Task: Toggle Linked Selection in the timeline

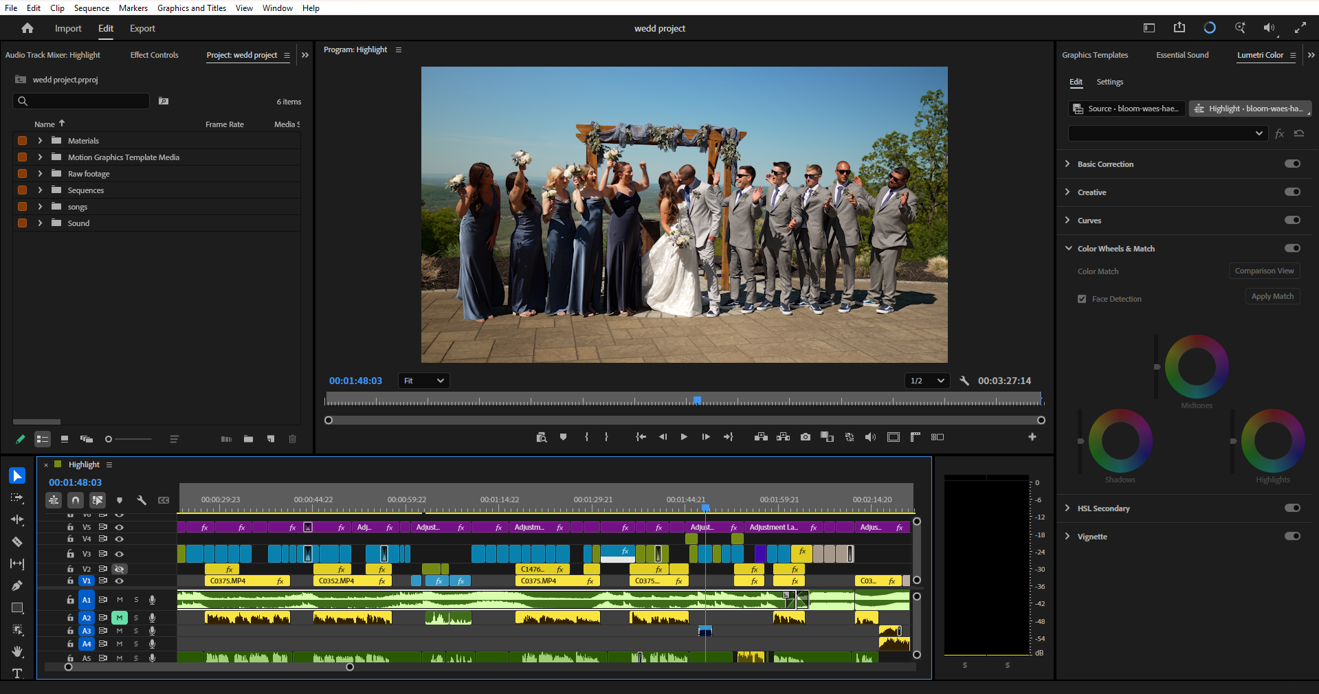Action: pos(98,500)
